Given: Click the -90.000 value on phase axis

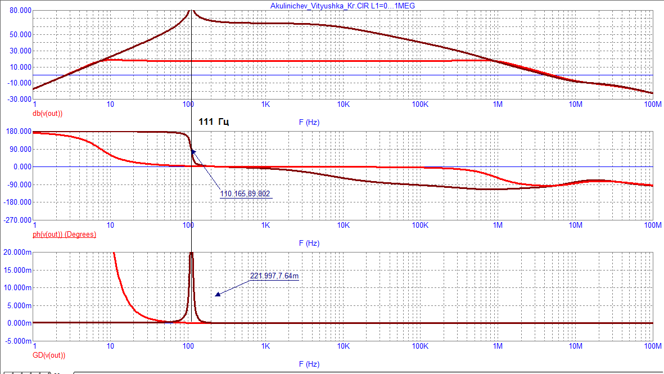Looking at the screenshot, I should click(x=20, y=184).
